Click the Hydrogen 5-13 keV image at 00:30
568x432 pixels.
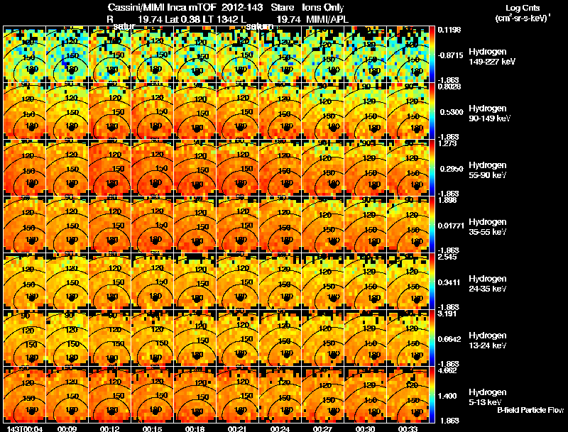[365, 394]
